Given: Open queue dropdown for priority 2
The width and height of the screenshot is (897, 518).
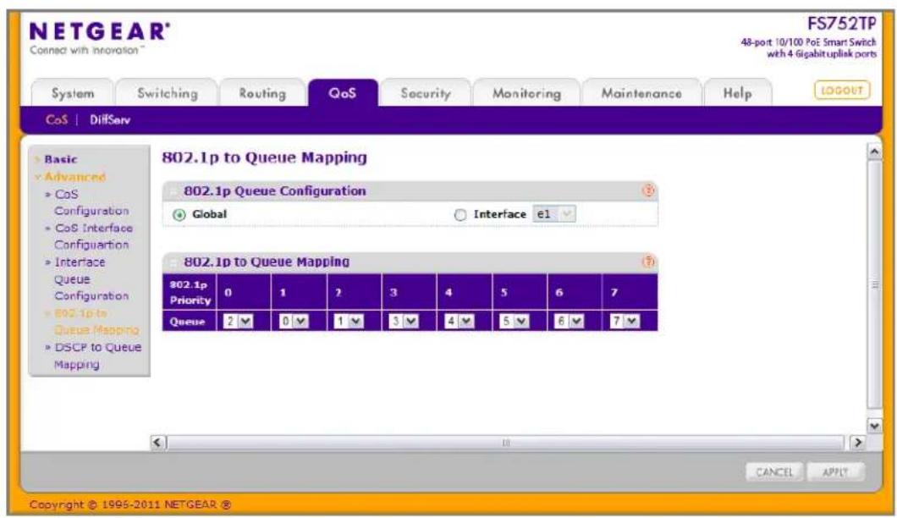Looking at the screenshot, I should [x=349, y=321].
